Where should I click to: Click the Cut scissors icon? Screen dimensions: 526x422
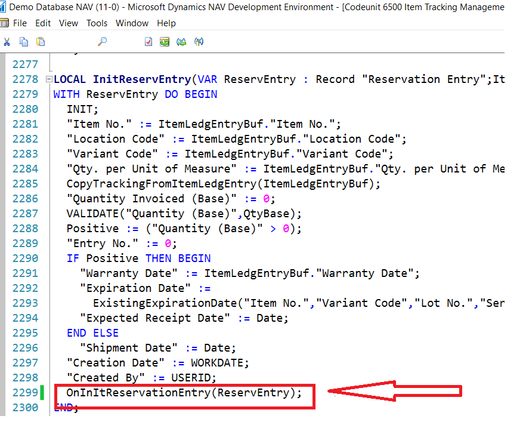click(7, 42)
